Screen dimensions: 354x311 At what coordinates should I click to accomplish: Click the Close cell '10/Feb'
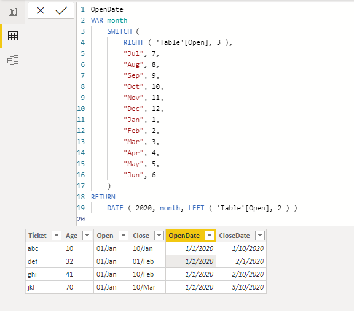[148, 274]
